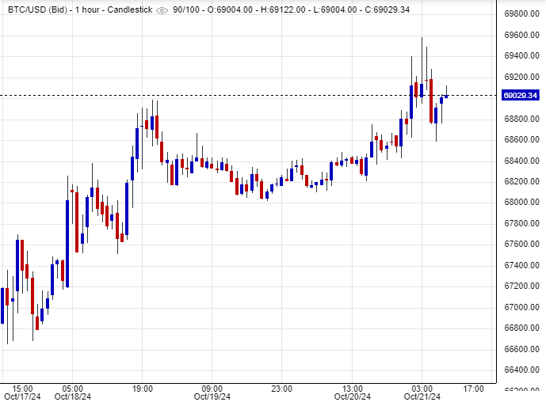
Task: Click the latest blue candle at chart's right
Action: (x=447, y=96)
